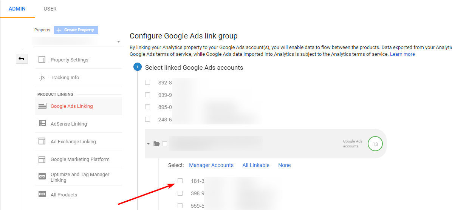452x210 pixels.
Task: Click the None selection link
Action: [285, 165]
